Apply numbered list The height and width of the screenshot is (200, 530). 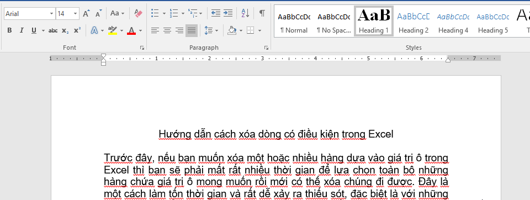[174, 14]
